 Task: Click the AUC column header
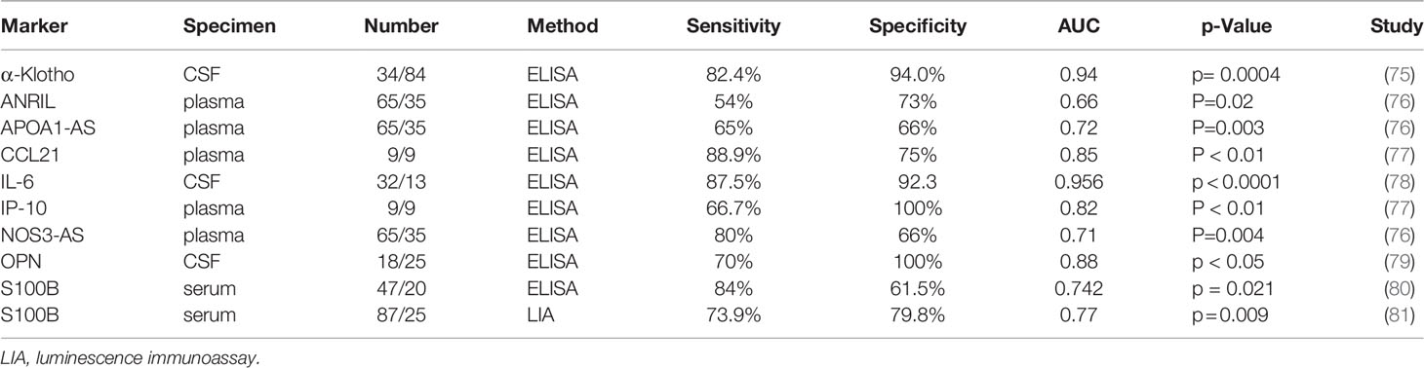pyautogui.click(x=1079, y=28)
